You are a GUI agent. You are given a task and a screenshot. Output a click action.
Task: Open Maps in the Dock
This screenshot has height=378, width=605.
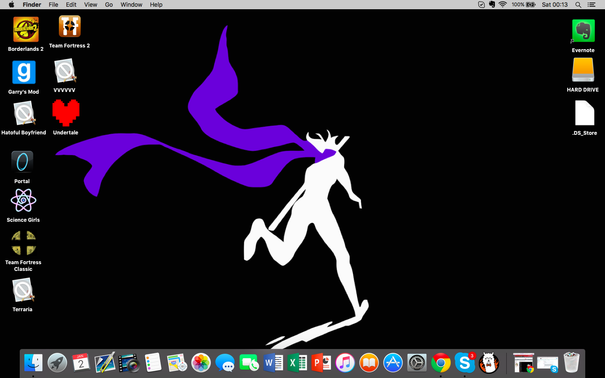(177, 362)
